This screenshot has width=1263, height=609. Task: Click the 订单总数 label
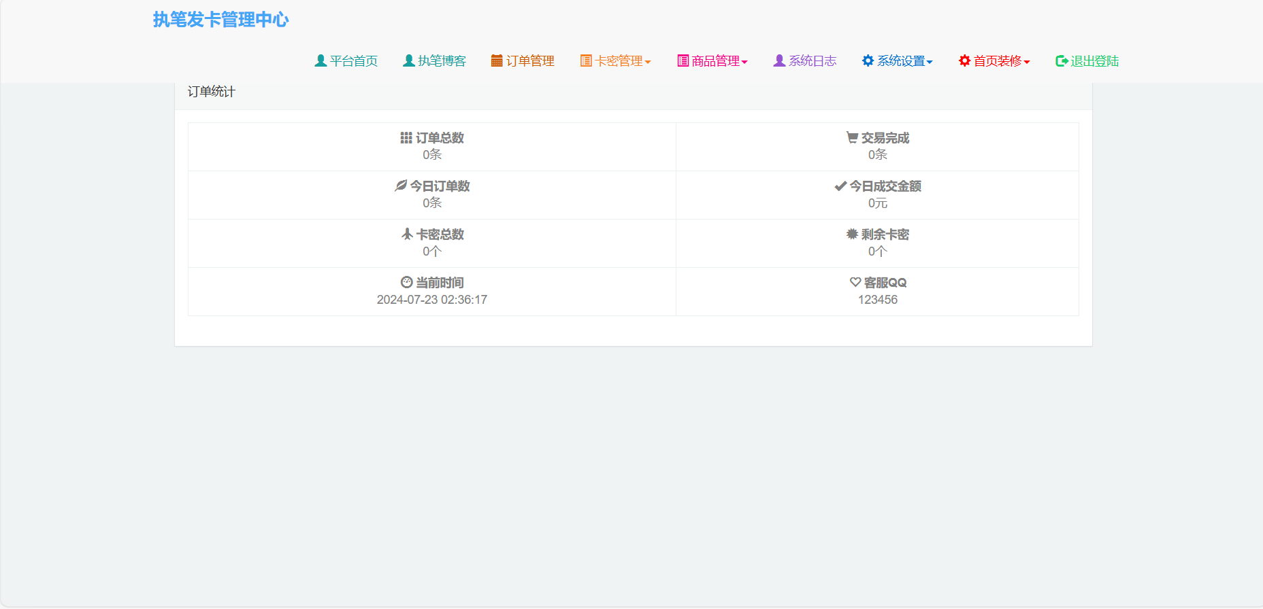pyautogui.click(x=440, y=138)
